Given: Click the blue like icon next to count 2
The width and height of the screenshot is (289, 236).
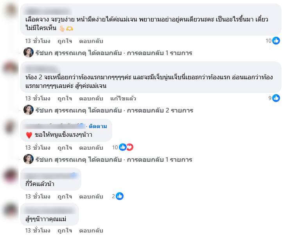Looking at the screenshot, I should tap(120, 196).
